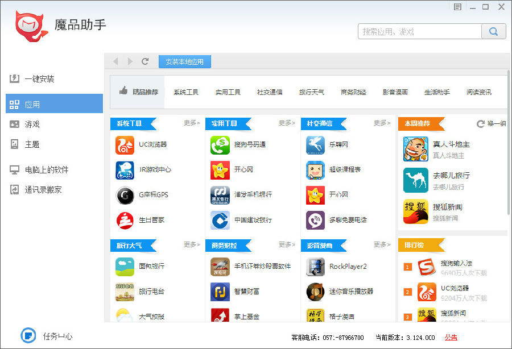Click the vertical scrollbar of the app list
This screenshot has height=349, width=512.
point(509,142)
